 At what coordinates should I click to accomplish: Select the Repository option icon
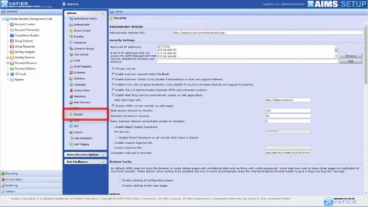coord(71,97)
